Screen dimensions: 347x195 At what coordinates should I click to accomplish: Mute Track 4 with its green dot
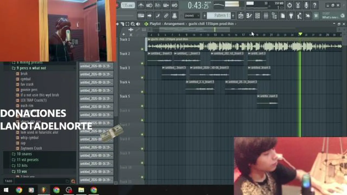[142, 92]
